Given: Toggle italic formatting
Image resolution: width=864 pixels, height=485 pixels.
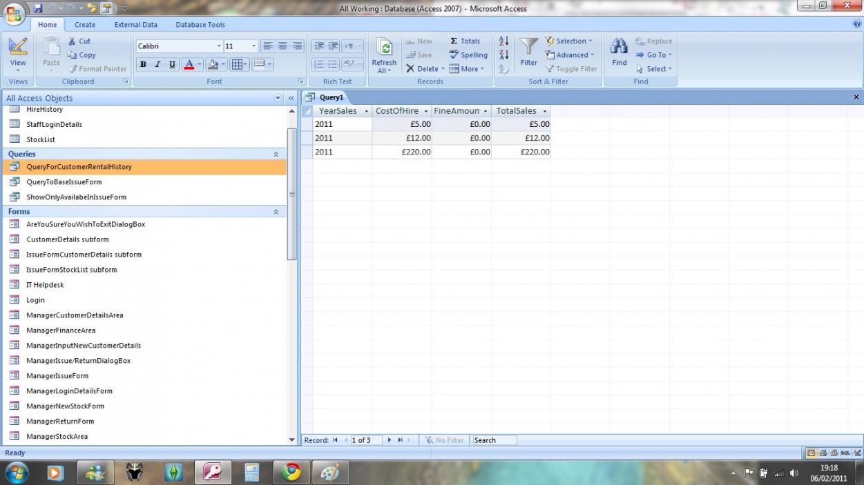Looking at the screenshot, I should [157, 64].
